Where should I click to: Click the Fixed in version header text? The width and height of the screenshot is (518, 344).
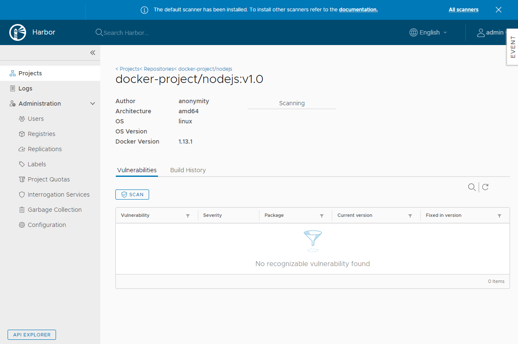tap(443, 215)
